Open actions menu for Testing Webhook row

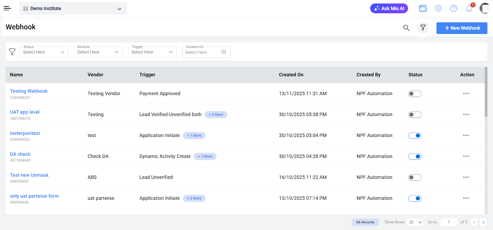466,94
